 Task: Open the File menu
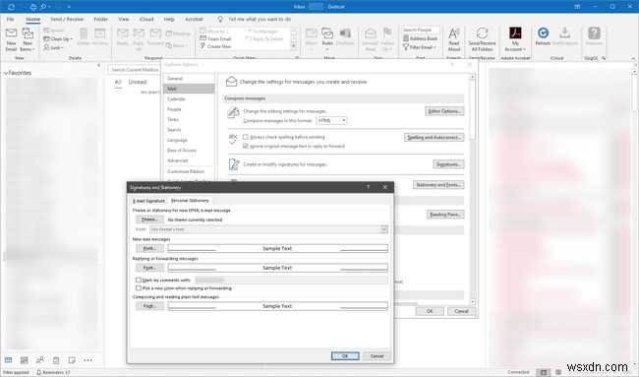coord(10,19)
